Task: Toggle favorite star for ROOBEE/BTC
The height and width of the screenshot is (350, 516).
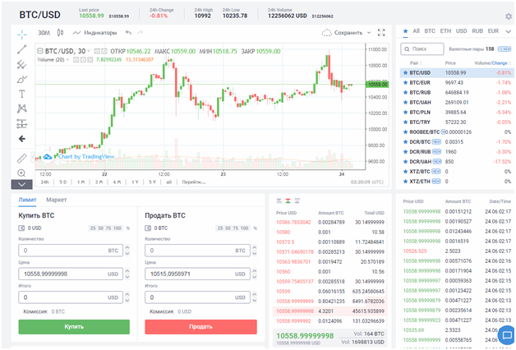Action: coord(405,132)
